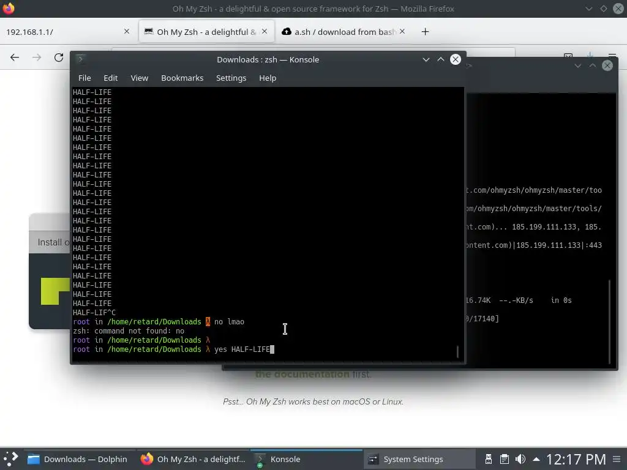Close the 192.168.1.1 tab
Viewport: 627px width, 470px height.
(x=126, y=31)
